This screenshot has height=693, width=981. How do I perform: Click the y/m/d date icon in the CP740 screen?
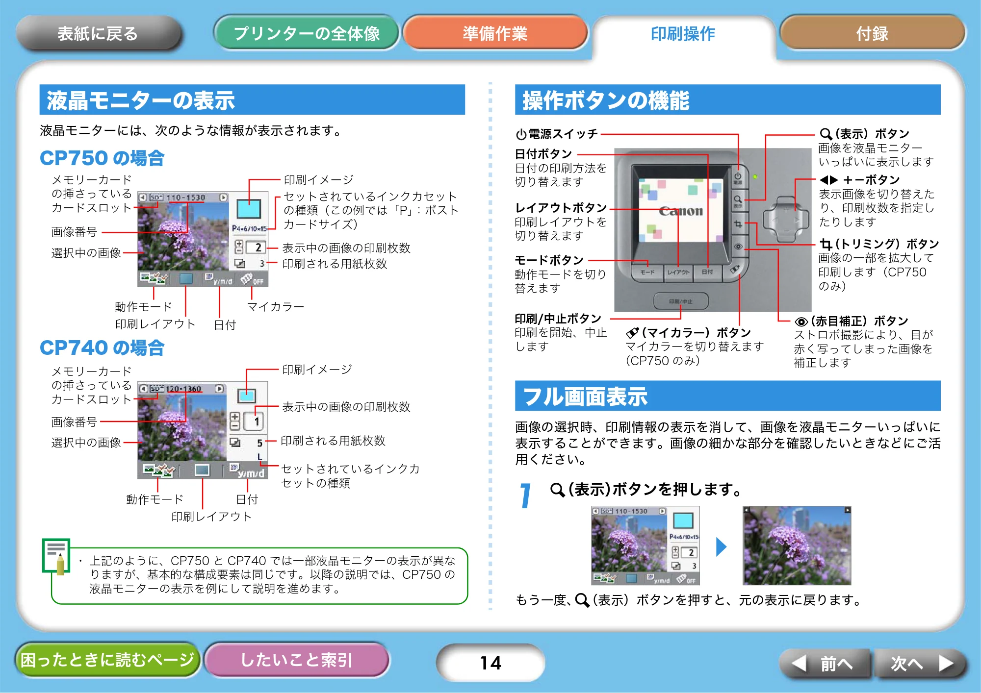pos(248,471)
